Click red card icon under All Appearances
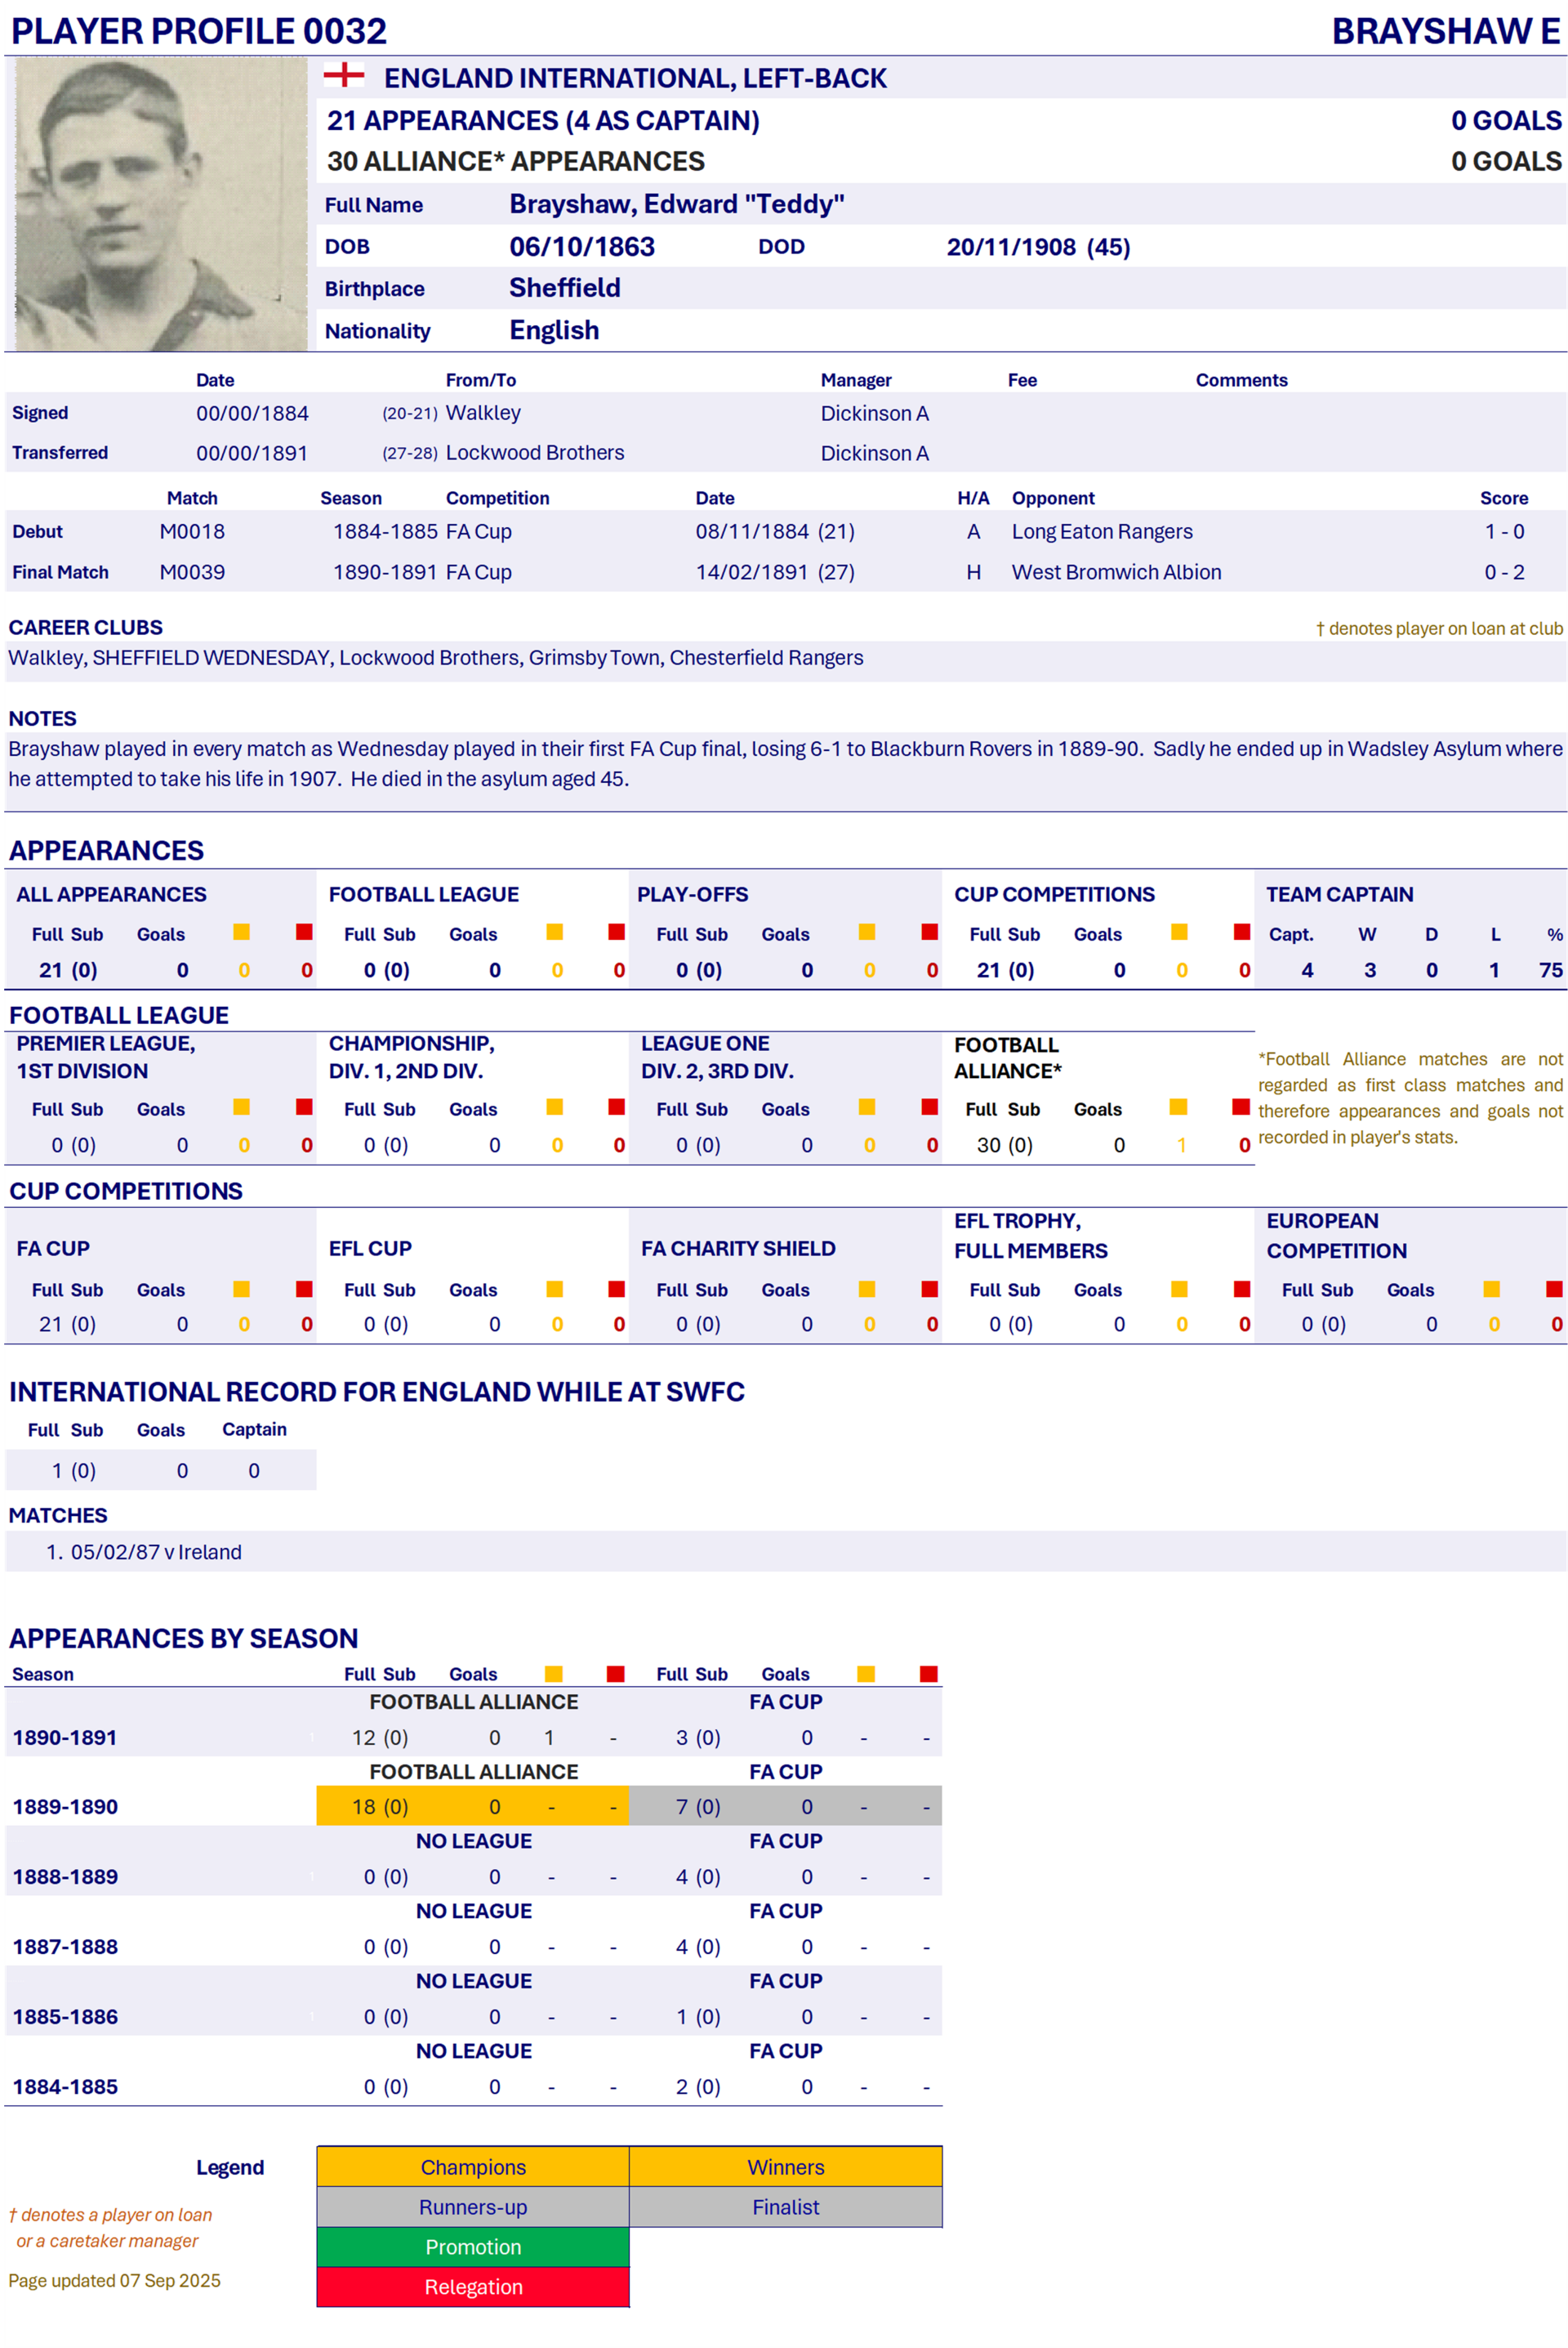 pos(304,932)
